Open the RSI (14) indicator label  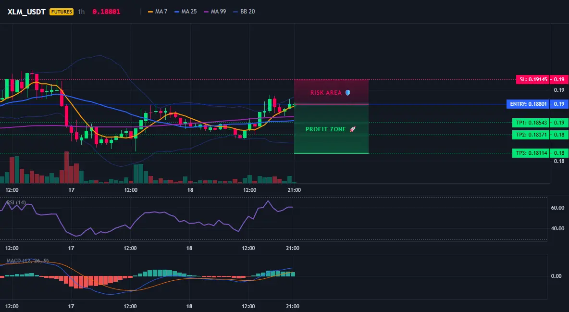tap(16, 202)
